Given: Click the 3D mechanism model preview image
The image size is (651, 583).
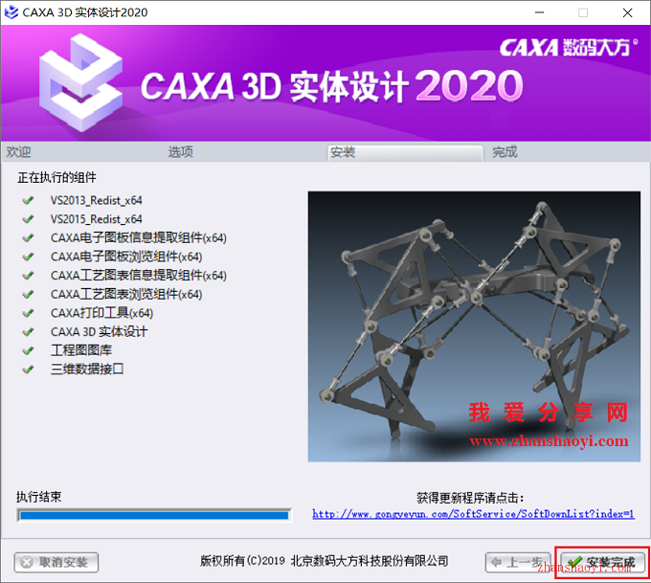Looking at the screenshot, I should [474, 326].
